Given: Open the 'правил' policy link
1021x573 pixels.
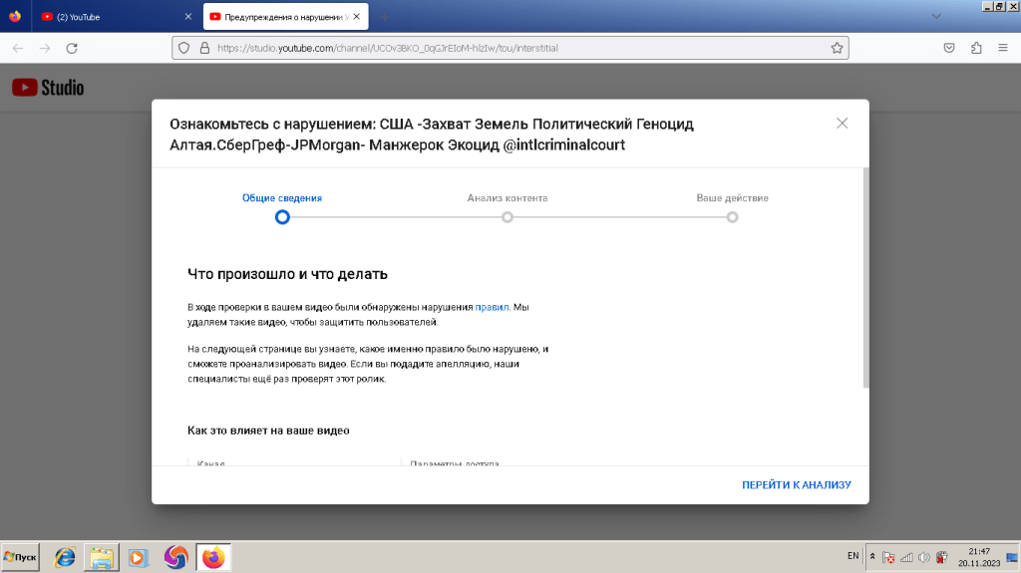Looking at the screenshot, I should [492, 307].
